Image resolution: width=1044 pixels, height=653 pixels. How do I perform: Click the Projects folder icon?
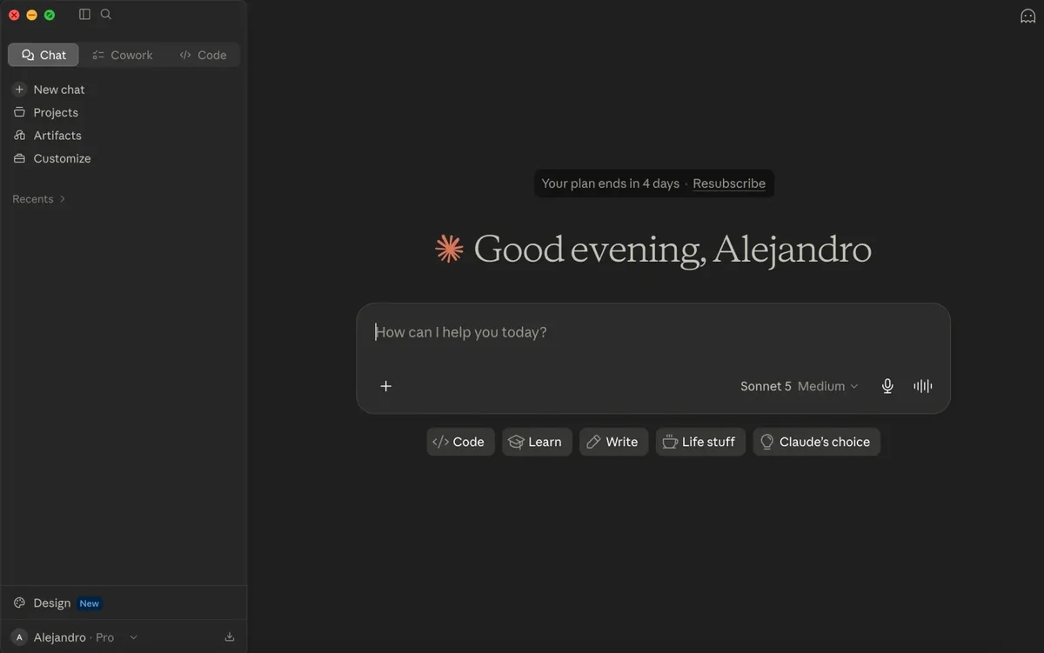[x=19, y=112]
